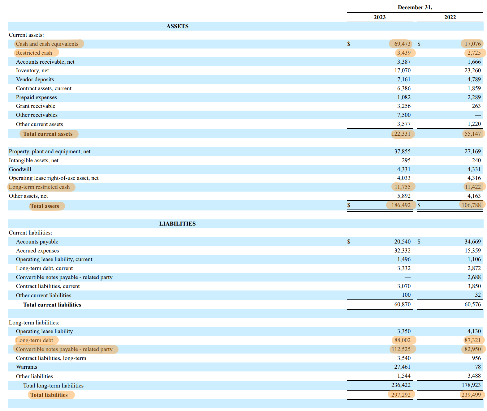
Task: Select the "Warrants" row label
Action: pyautogui.click(x=27, y=367)
